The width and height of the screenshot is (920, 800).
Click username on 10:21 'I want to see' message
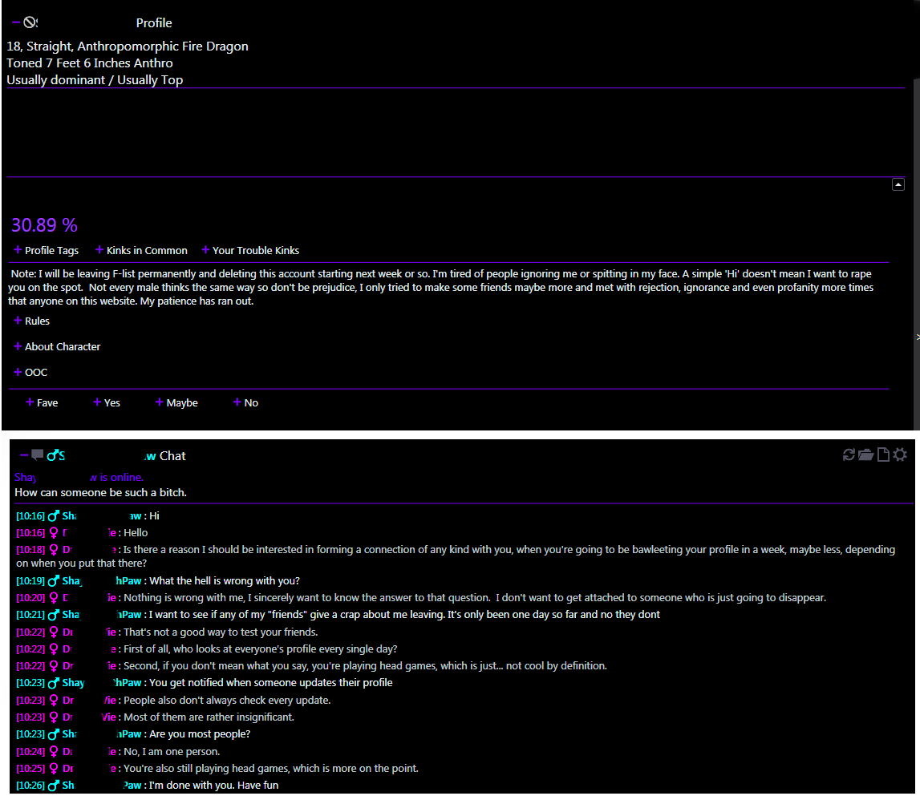click(x=102, y=615)
